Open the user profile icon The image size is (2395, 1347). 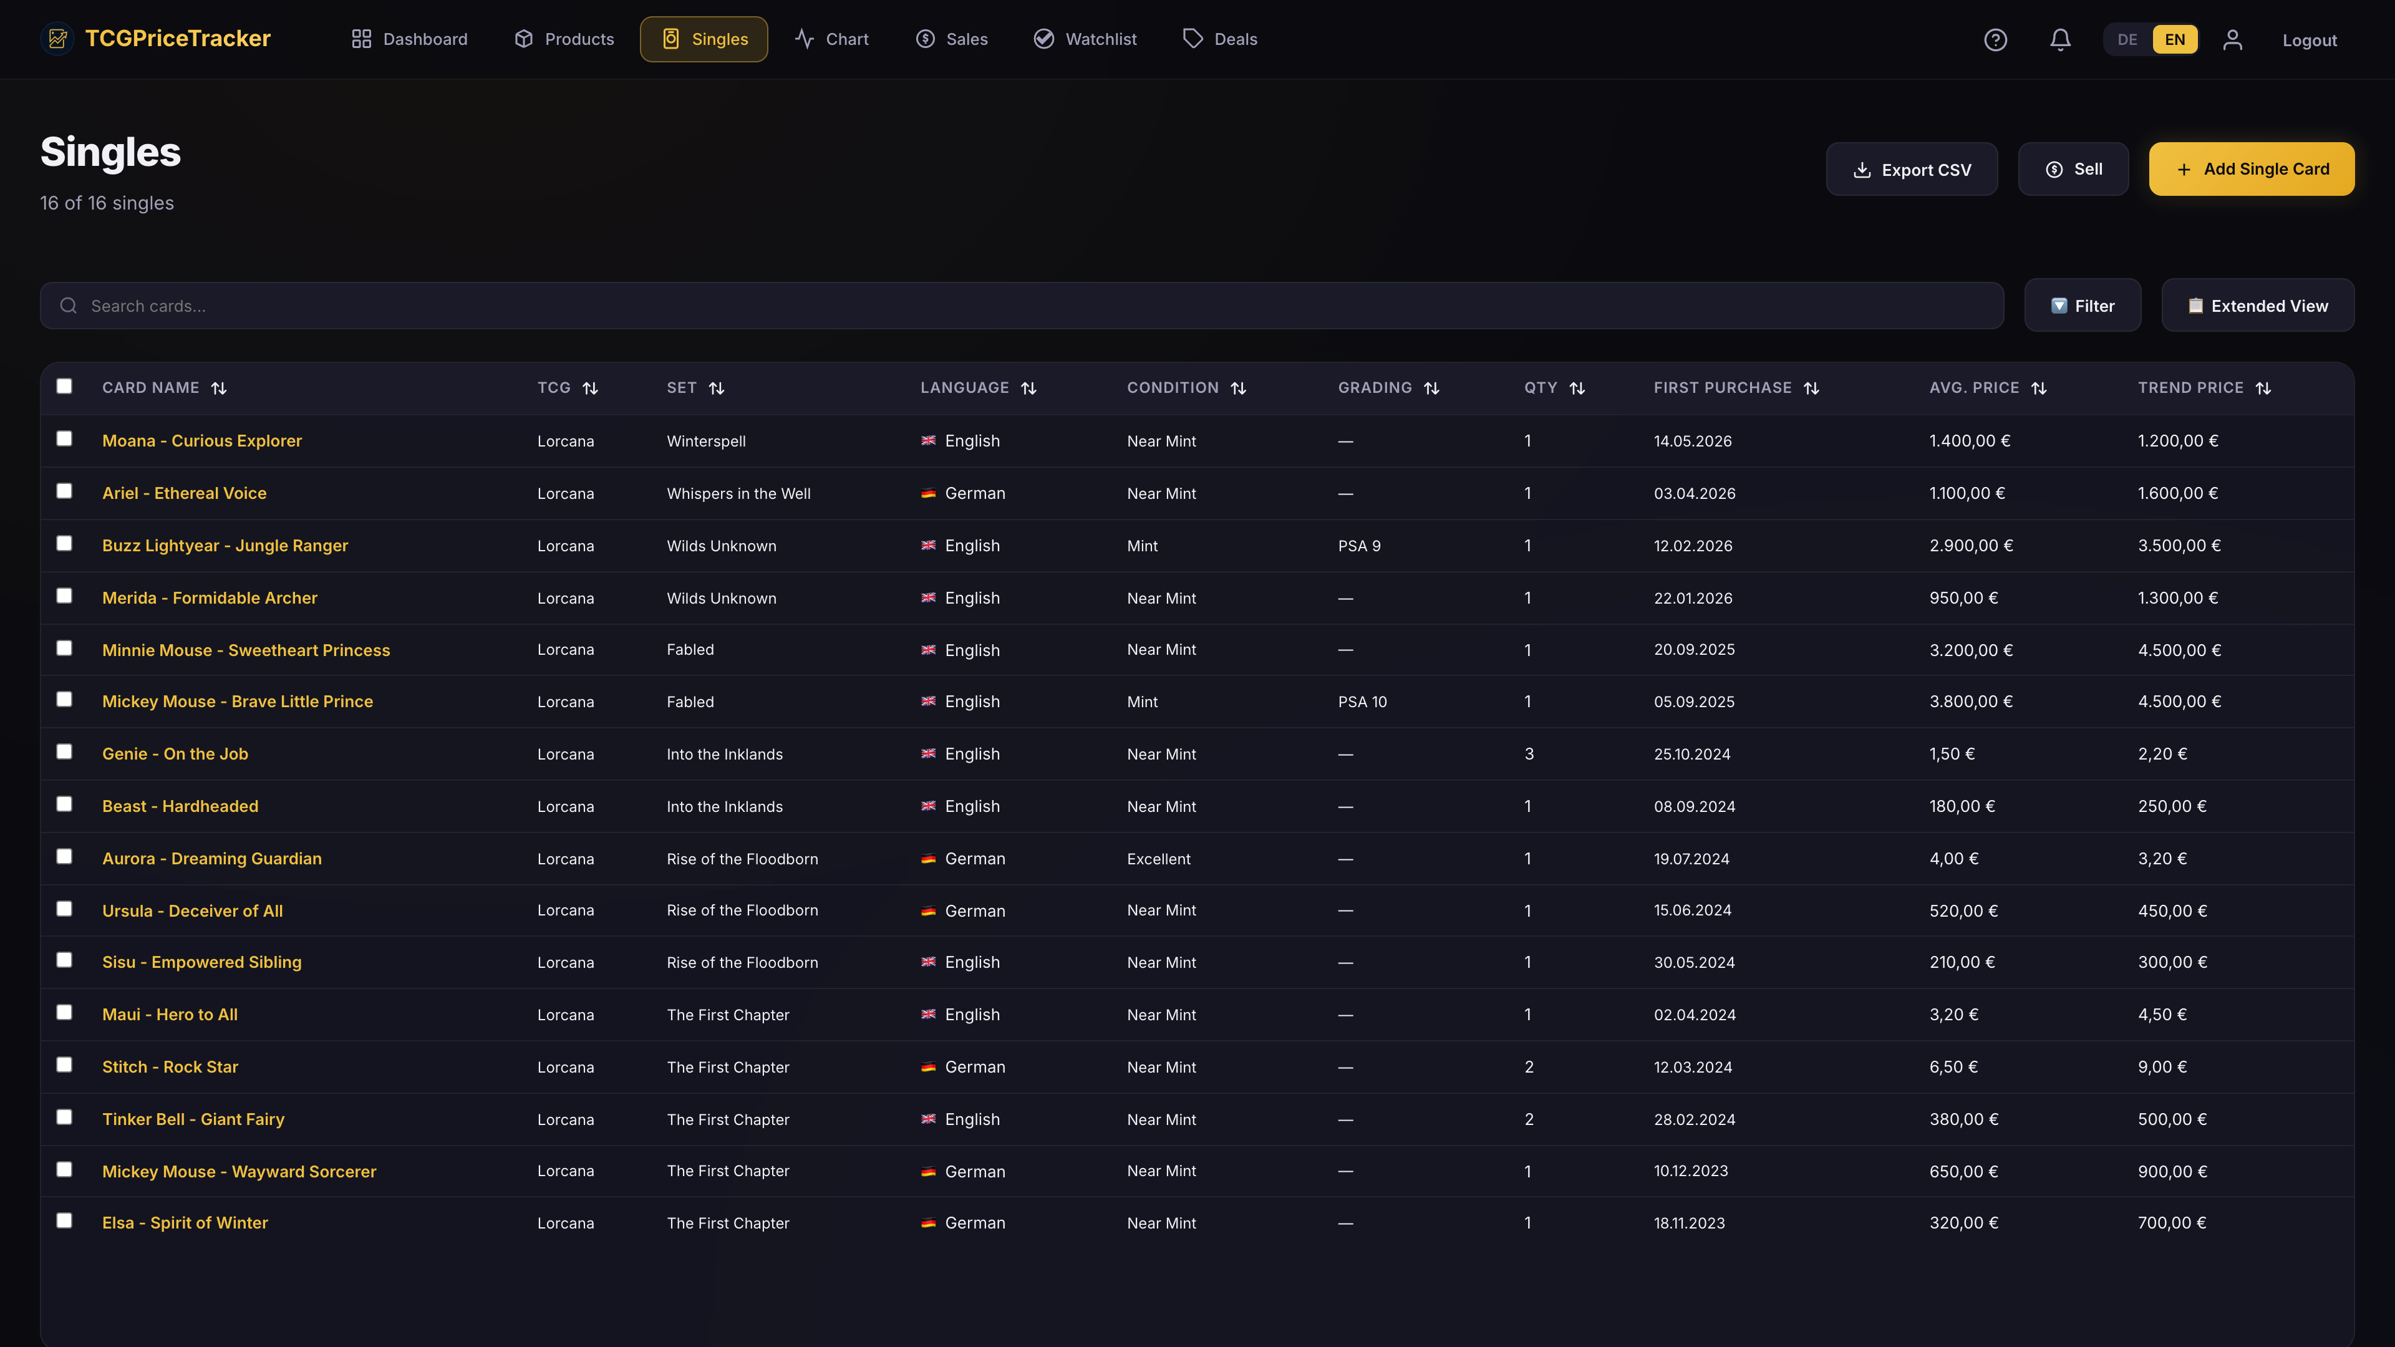[x=2232, y=40]
